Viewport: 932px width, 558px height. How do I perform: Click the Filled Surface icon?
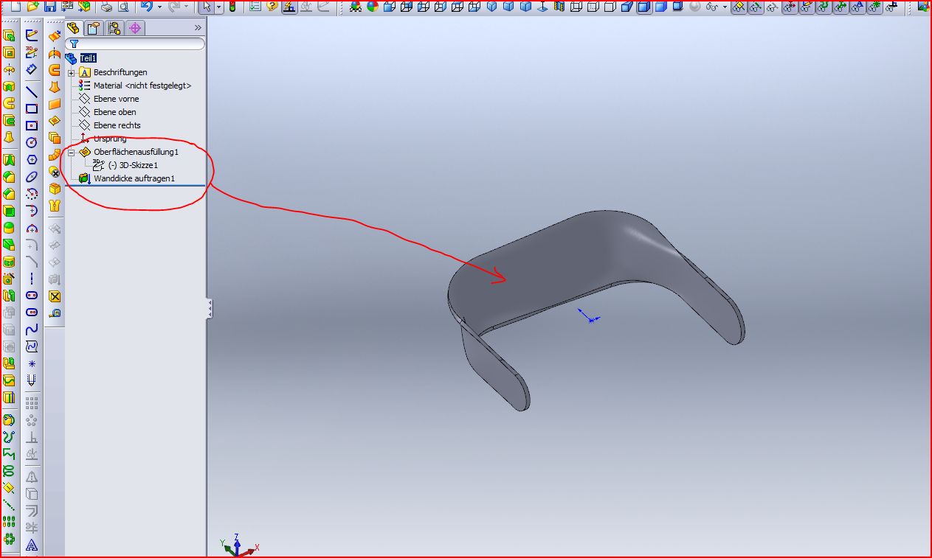[x=55, y=121]
